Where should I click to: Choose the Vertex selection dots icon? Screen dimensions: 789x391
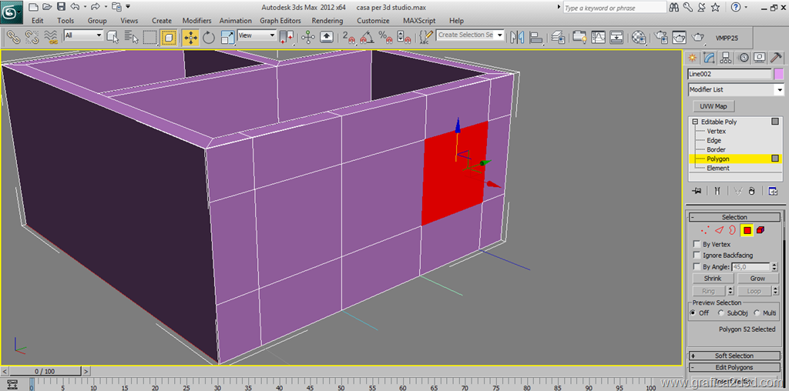704,230
